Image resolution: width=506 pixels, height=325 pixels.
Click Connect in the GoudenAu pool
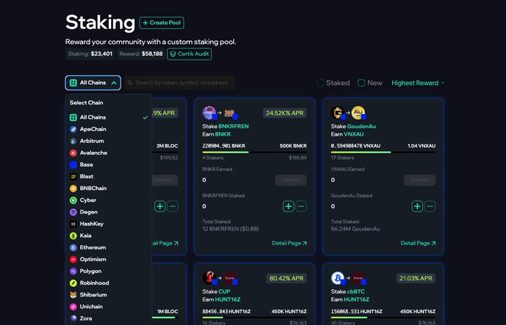point(420,180)
